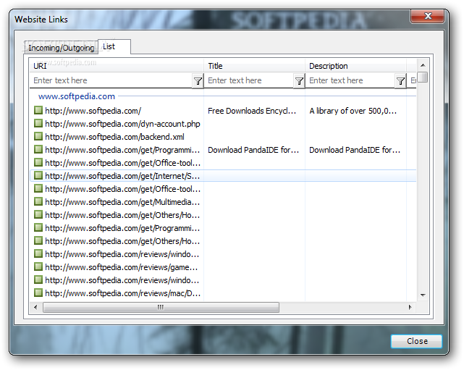Sort by the URI column header

[117, 66]
